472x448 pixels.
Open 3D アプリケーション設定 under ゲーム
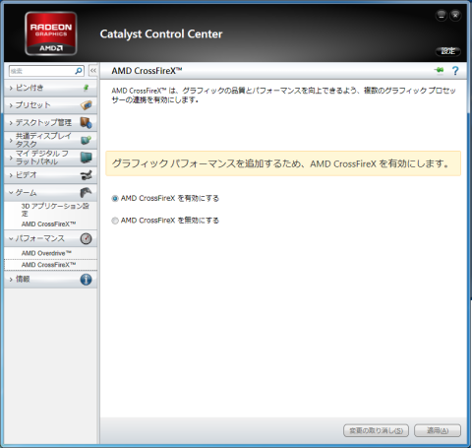point(55,210)
